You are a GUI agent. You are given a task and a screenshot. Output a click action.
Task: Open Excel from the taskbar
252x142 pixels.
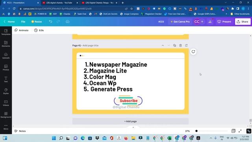click(x=169, y=138)
